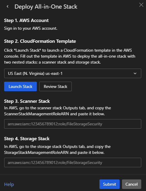Click the StorageStackManagementRoleARN instruction text

tap(57, 149)
